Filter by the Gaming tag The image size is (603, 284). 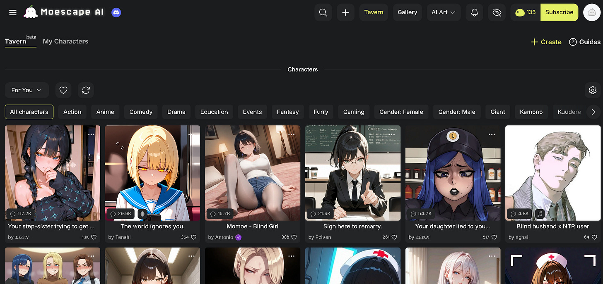pos(354,112)
